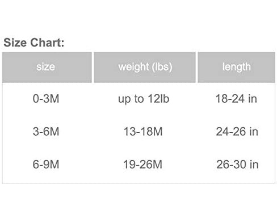The image size is (277, 216).
Task: Select the size column header
Action: click(x=47, y=67)
